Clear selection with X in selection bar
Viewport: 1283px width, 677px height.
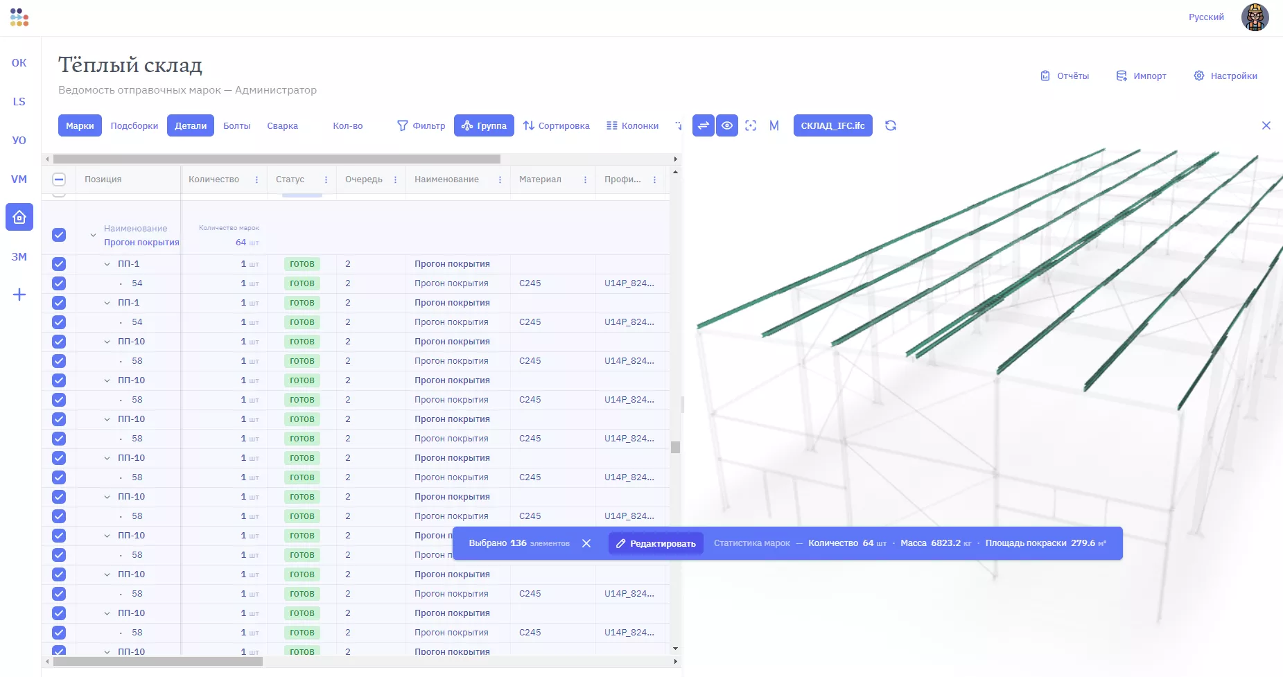point(586,543)
